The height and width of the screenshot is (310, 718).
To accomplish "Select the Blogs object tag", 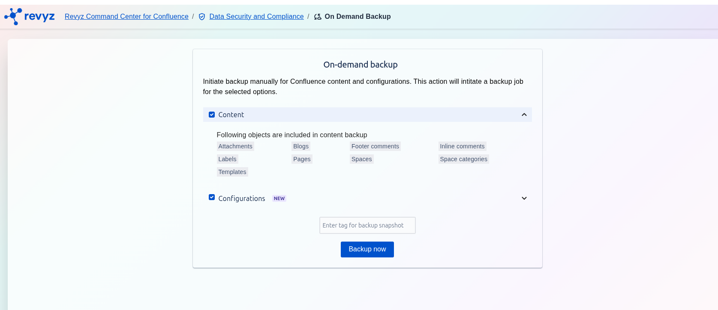I will 301,146.
